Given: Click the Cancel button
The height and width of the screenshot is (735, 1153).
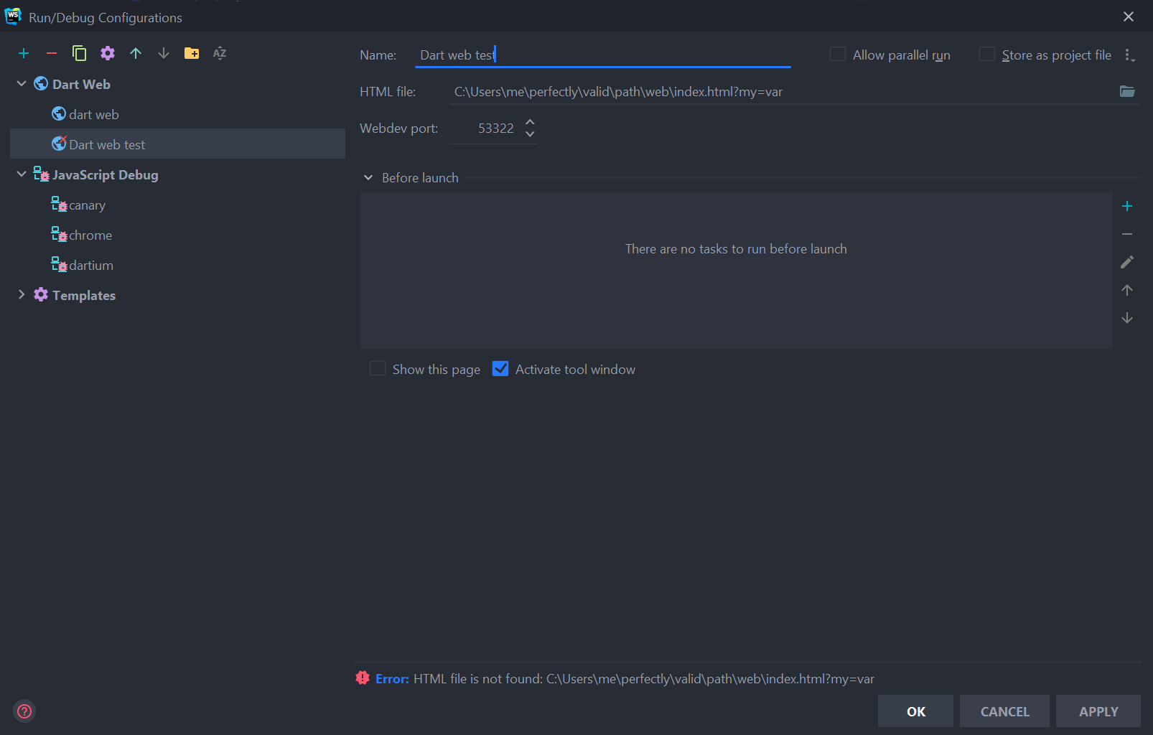Looking at the screenshot, I should click(x=1004, y=711).
